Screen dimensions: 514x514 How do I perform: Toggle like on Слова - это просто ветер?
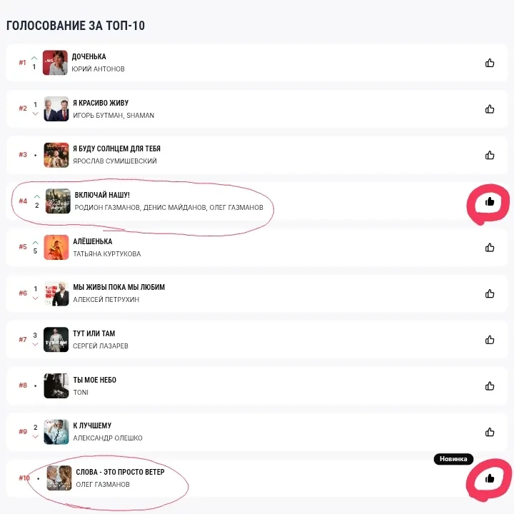(x=490, y=478)
